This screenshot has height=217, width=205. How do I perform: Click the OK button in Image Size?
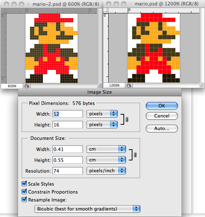(162, 106)
